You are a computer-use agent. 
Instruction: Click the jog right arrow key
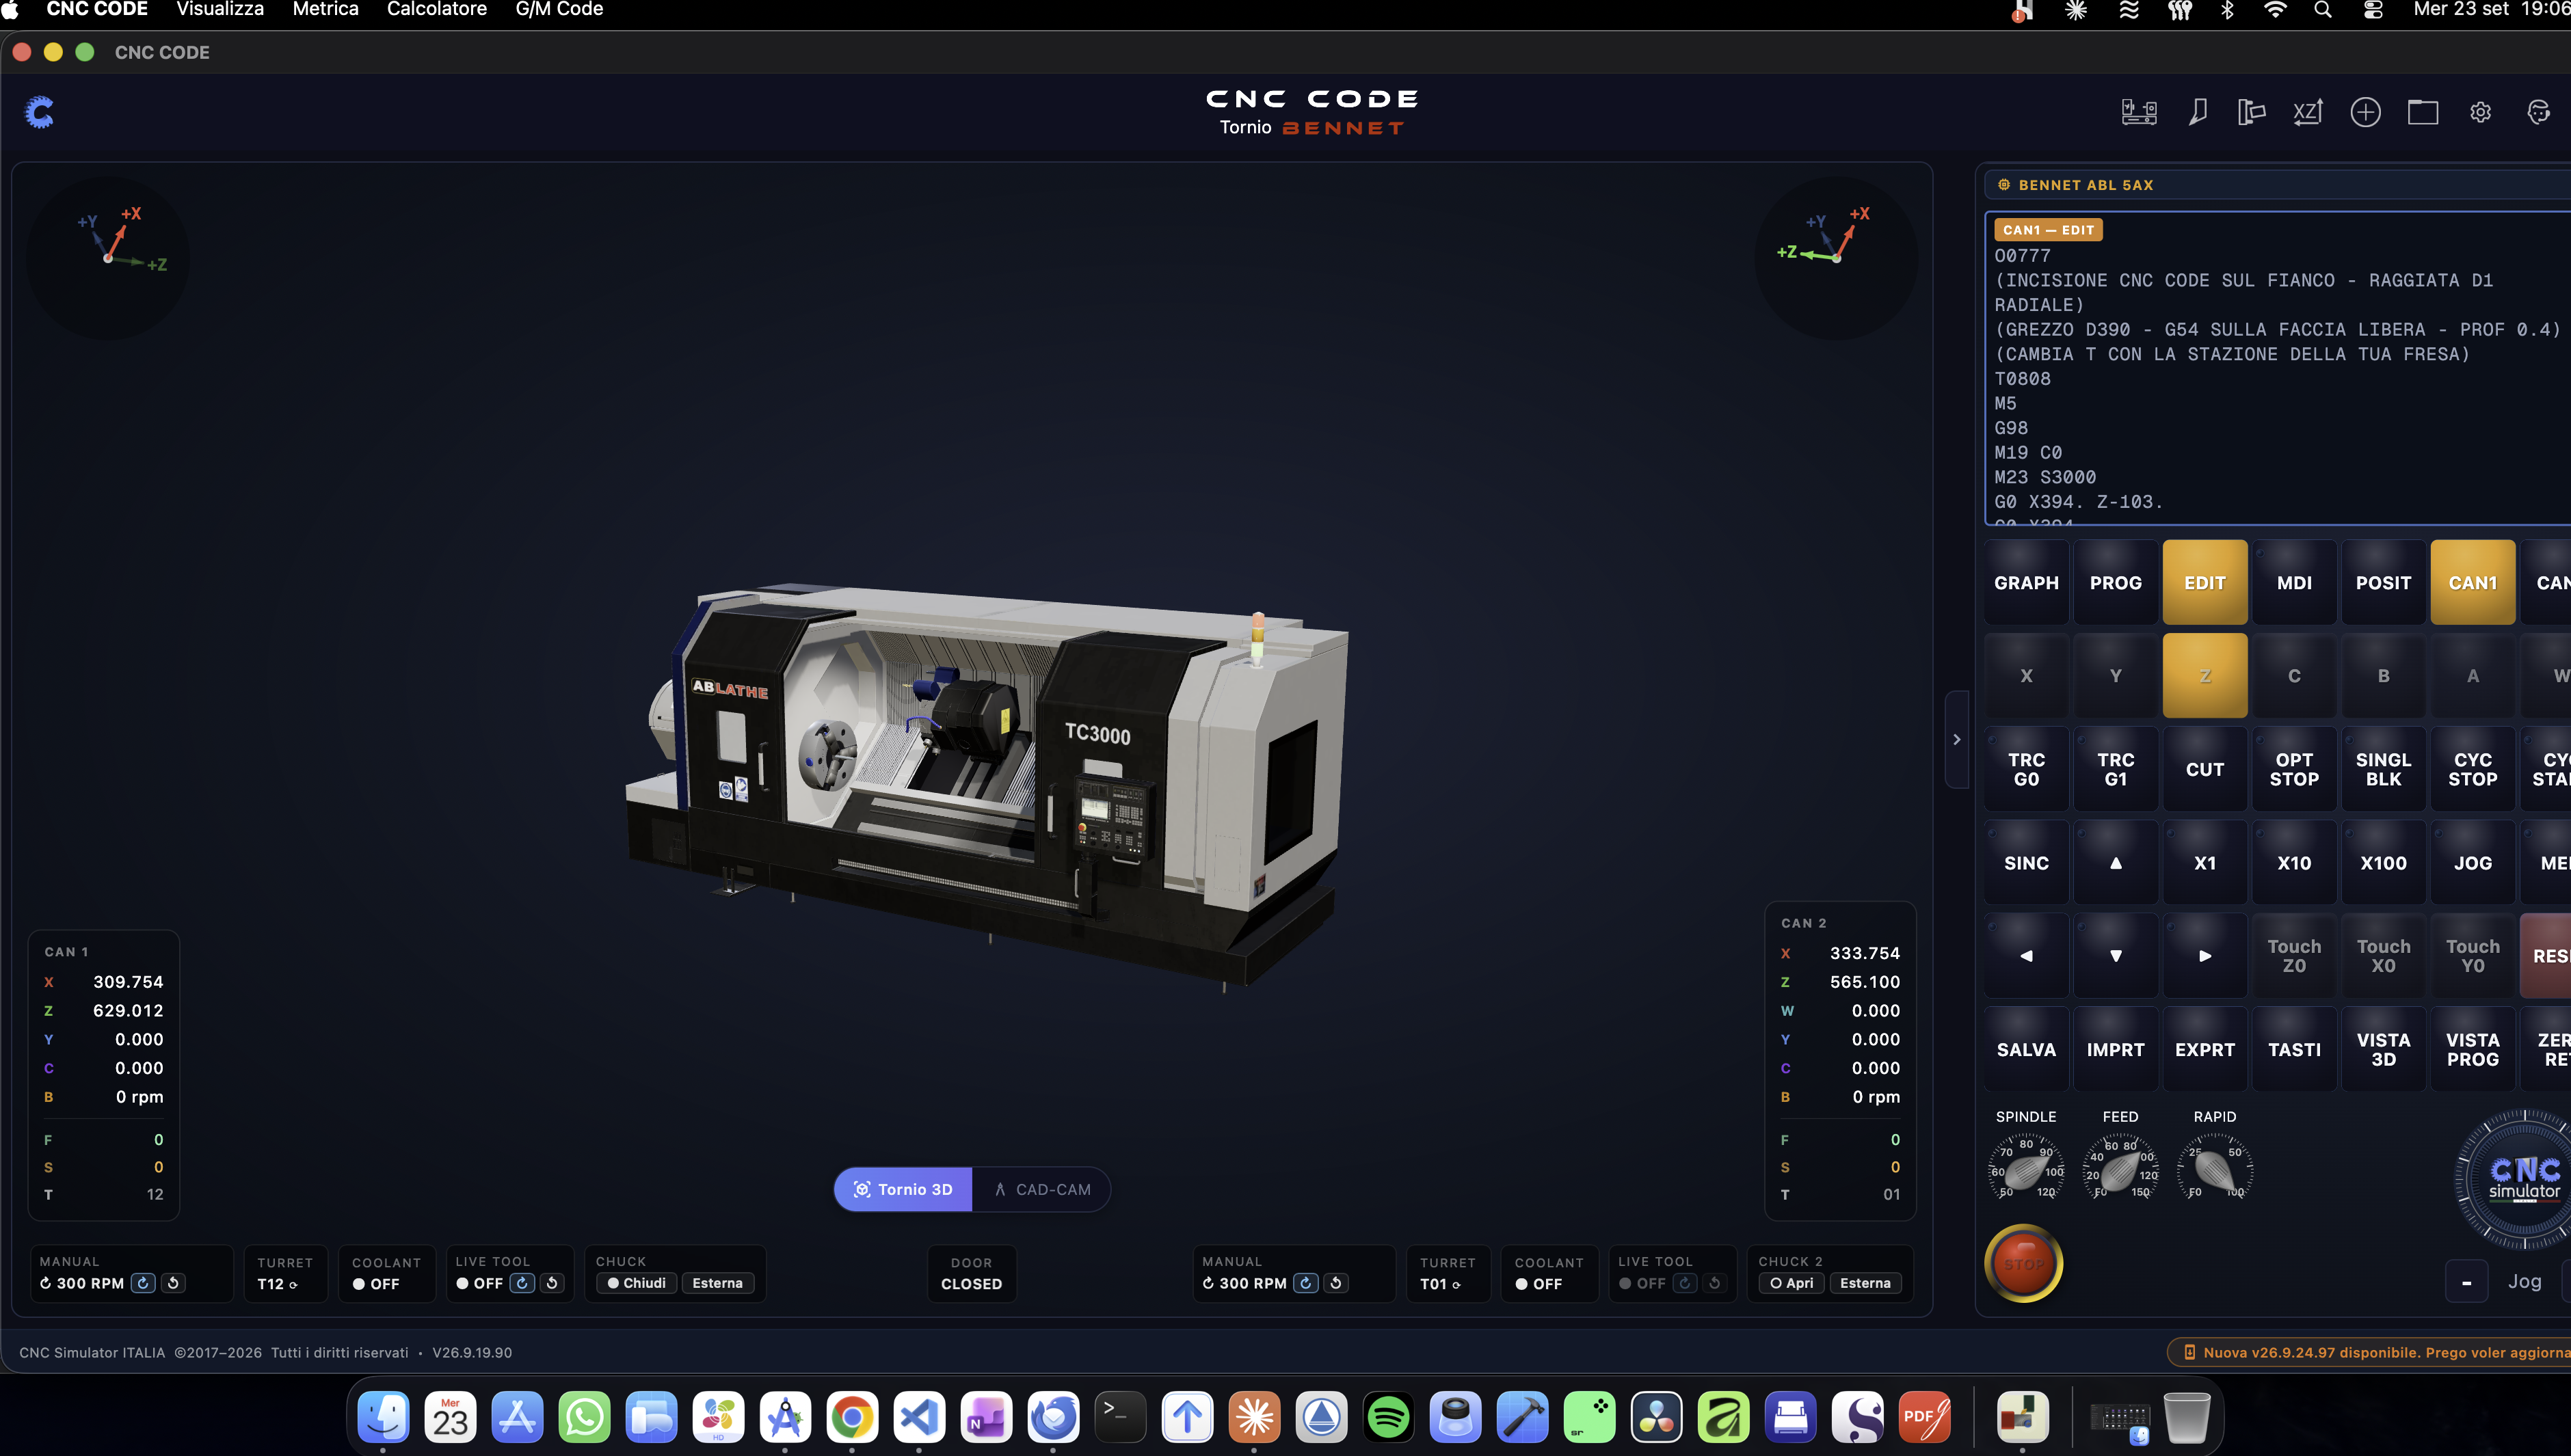pyautogui.click(x=2204, y=956)
